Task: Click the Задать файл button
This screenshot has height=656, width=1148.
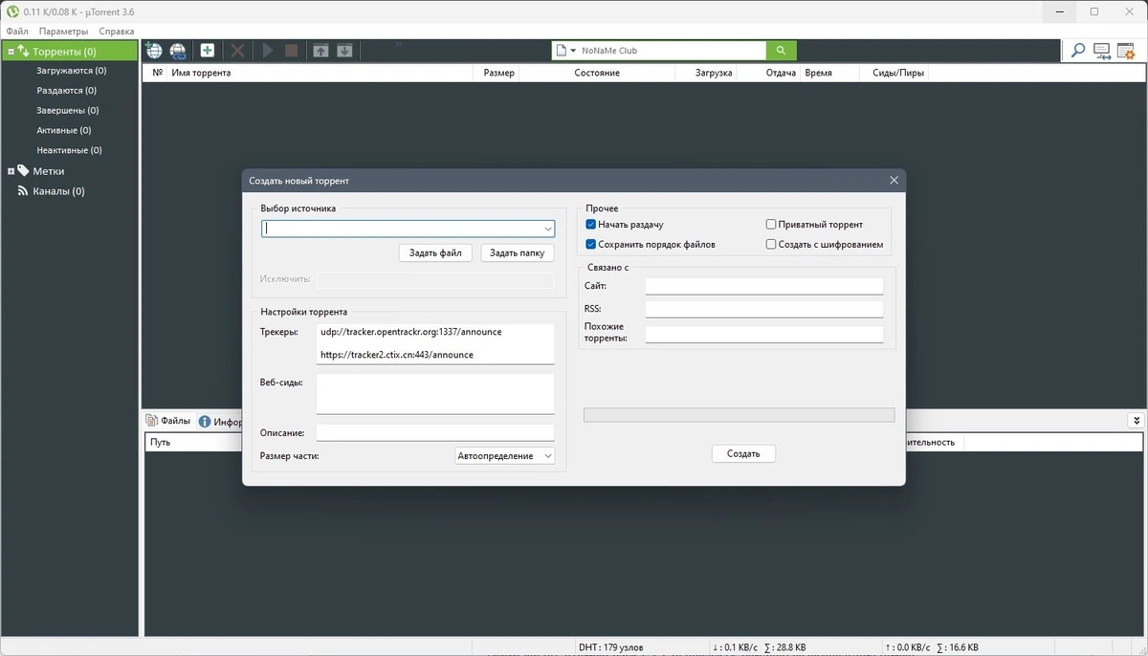Action: click(435, 252)
